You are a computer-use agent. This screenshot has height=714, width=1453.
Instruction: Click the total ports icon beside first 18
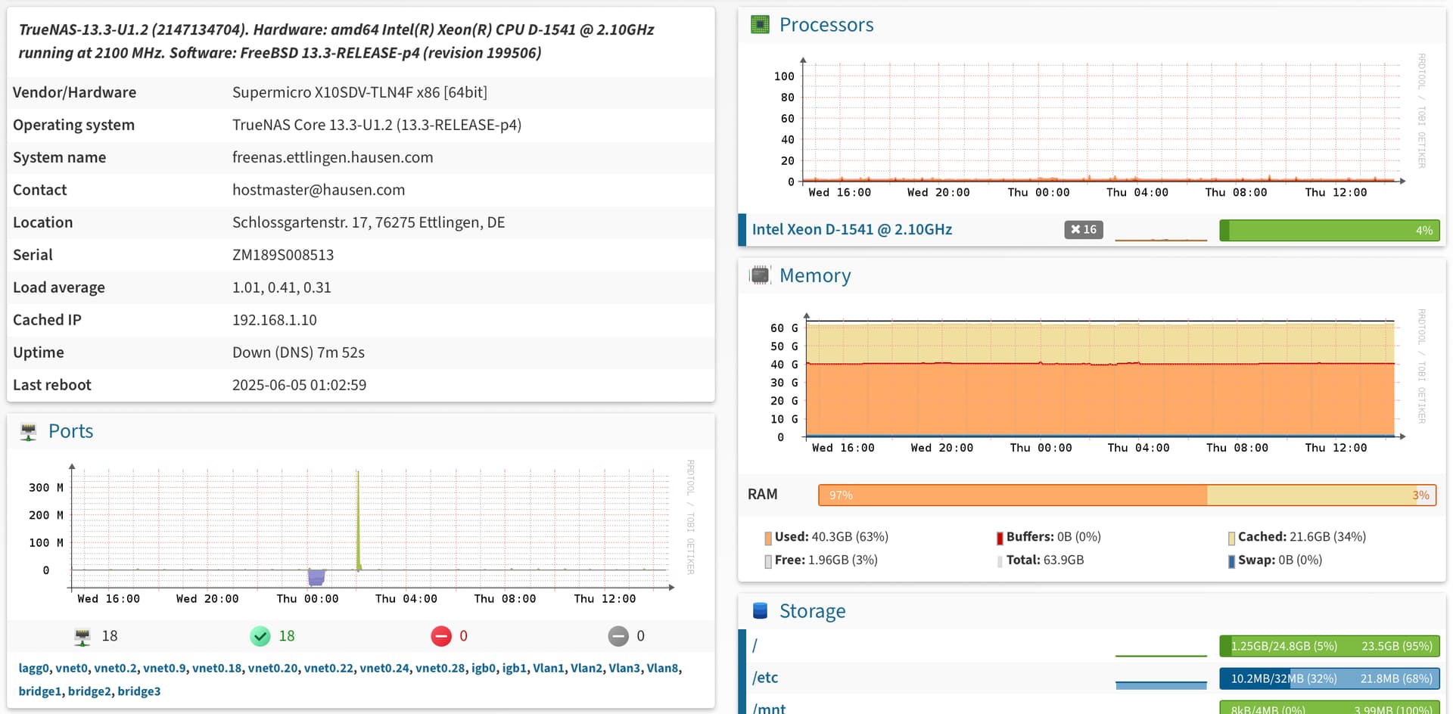[x=82, y=637]
